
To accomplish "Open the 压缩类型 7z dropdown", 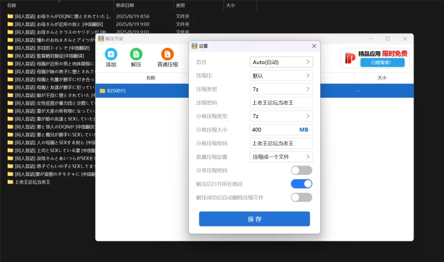I will 281,89.
